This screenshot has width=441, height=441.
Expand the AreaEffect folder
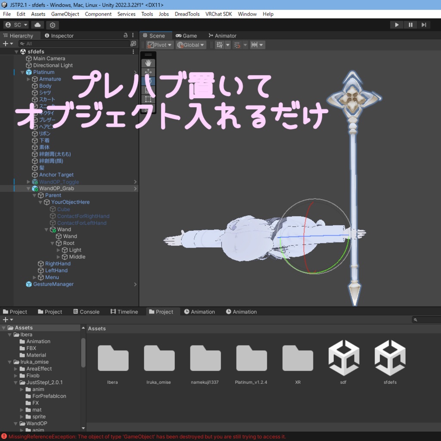click(16, 369)
